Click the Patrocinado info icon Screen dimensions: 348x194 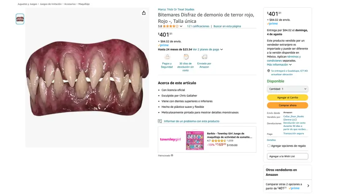coord(172,155)
